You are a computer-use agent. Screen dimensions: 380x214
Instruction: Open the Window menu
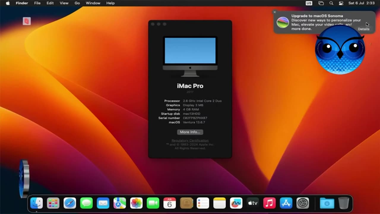point(93,3)
